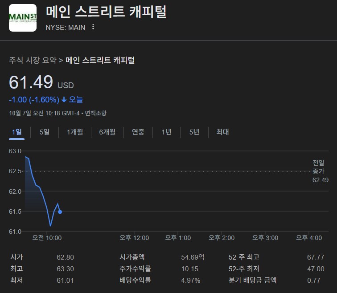Screen dimensions: 337x293
Task: Click the 면책조항 disclaimer link
Action: [x=96, y=113]
